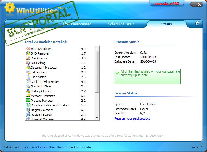
Task: Open the Register your paid product link
Action: click(132, 118)
